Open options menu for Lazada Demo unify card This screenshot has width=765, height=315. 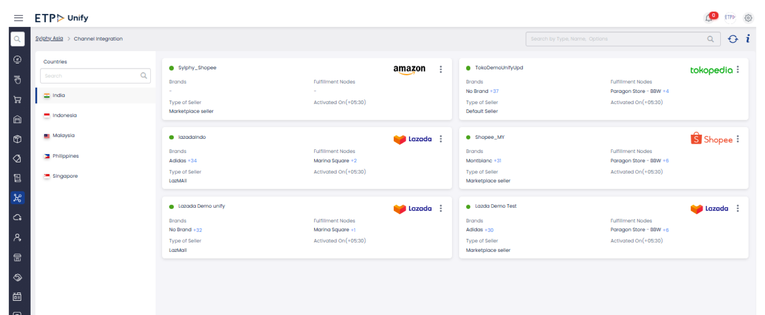pyautogui.click(x=441, y=208)
